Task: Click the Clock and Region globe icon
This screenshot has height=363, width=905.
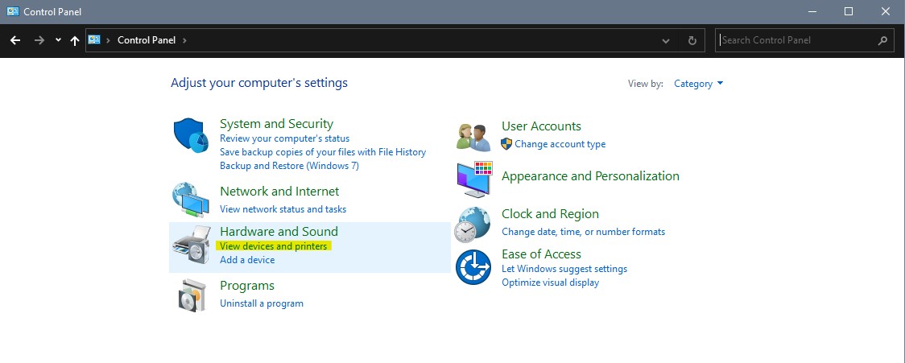Action: (473, 224)
